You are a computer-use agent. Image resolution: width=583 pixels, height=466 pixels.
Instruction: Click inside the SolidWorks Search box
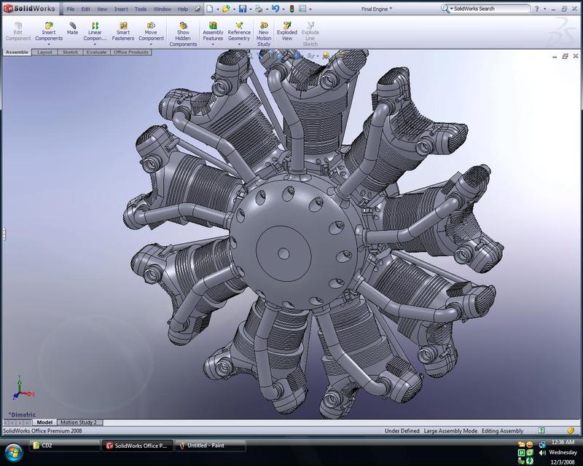coord(488,8)
